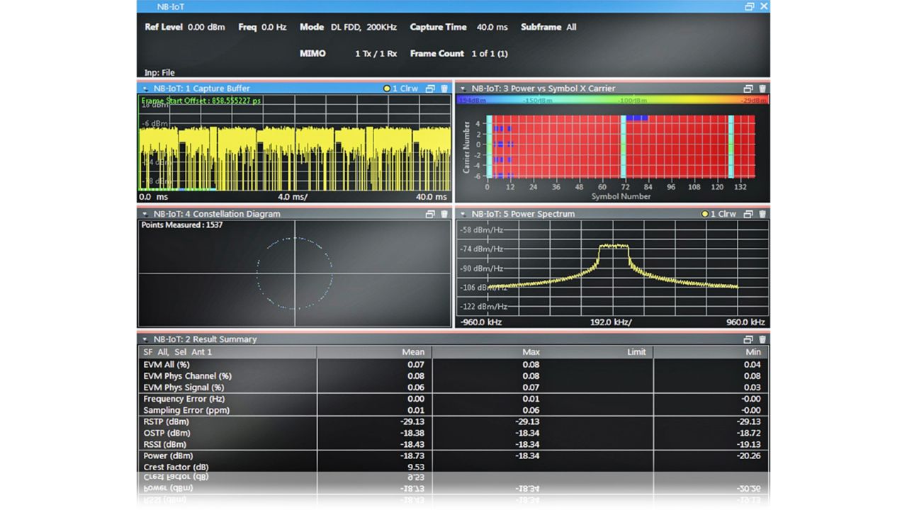Open the Capture Buffer title dropdown arrow
907x510 pixels.
pos(145,89)
